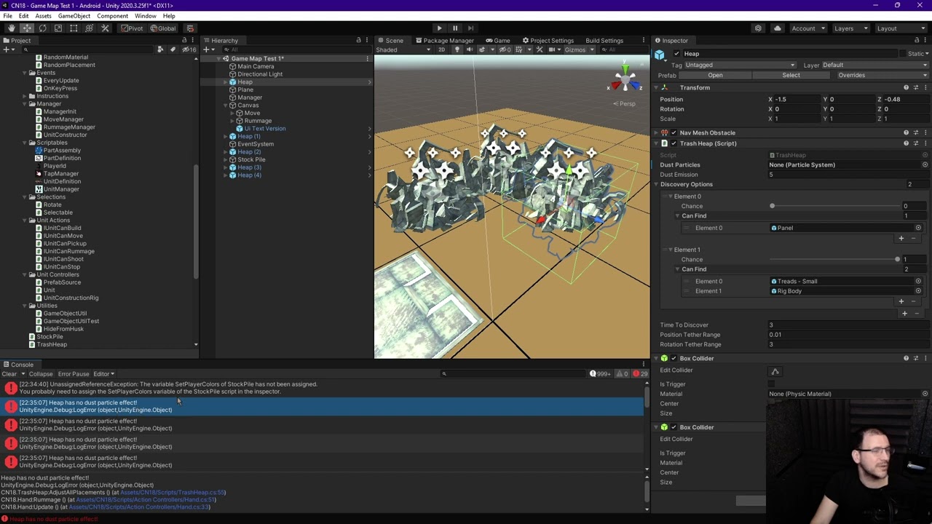Open the Component menu
The height and width of the screenshot is (524, 932).
click(x=112, y=16)
